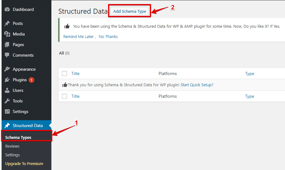Click the Add Schema Type button
This screenshot has width=285, height=170.
tap(130, 11)
